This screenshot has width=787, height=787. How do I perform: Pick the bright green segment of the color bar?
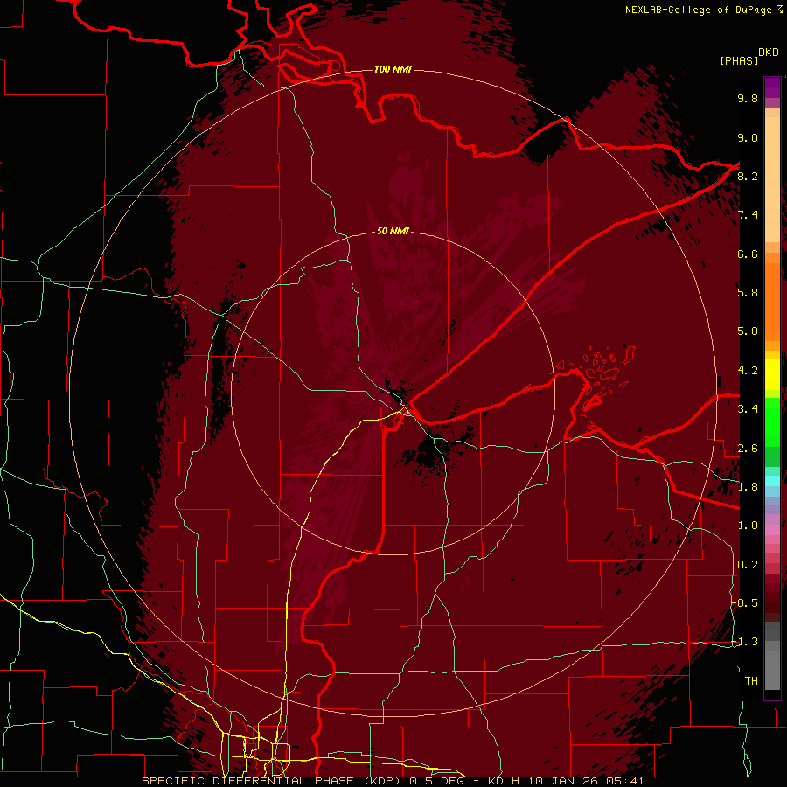tap(772, 424)
